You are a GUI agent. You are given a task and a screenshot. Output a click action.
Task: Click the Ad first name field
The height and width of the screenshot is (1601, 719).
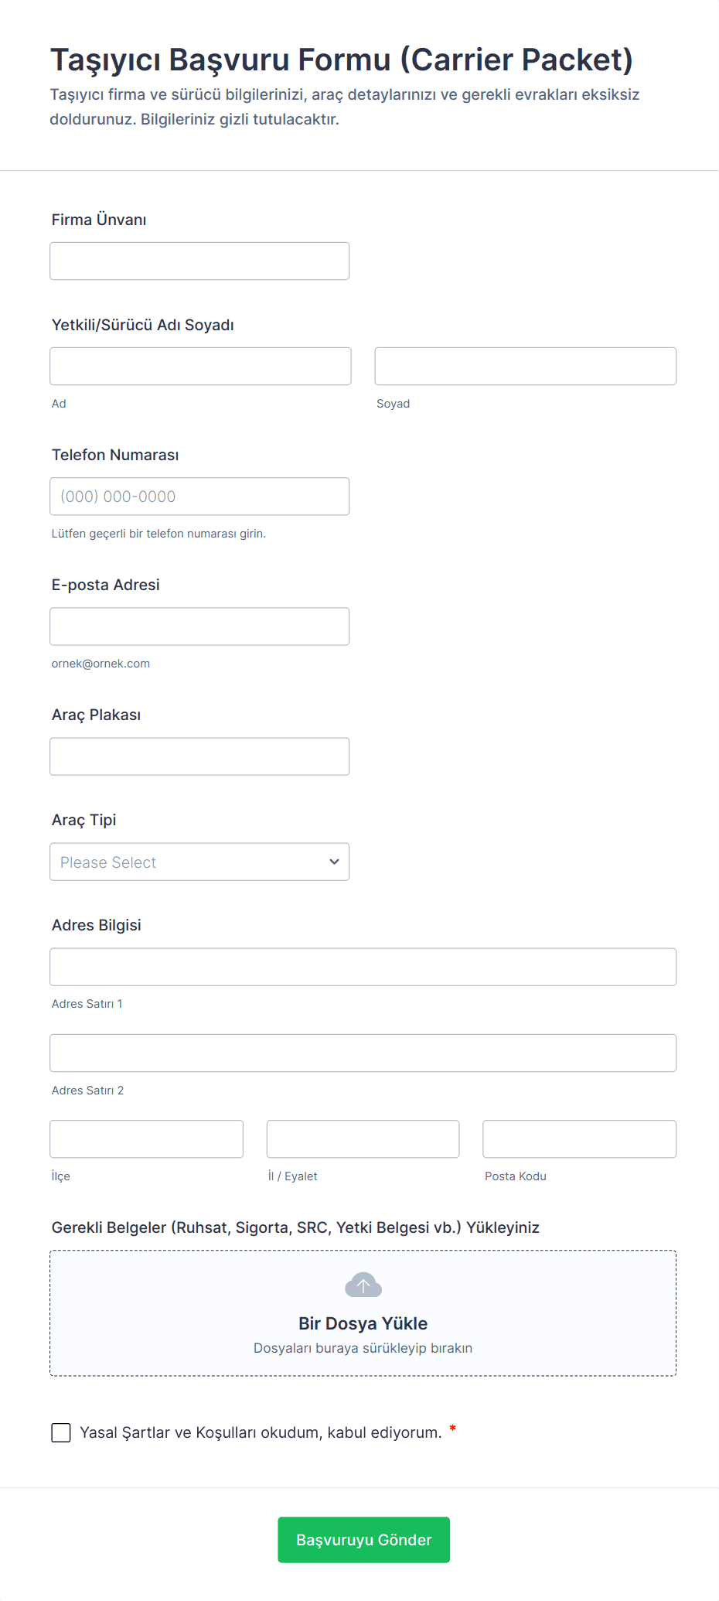200,367
